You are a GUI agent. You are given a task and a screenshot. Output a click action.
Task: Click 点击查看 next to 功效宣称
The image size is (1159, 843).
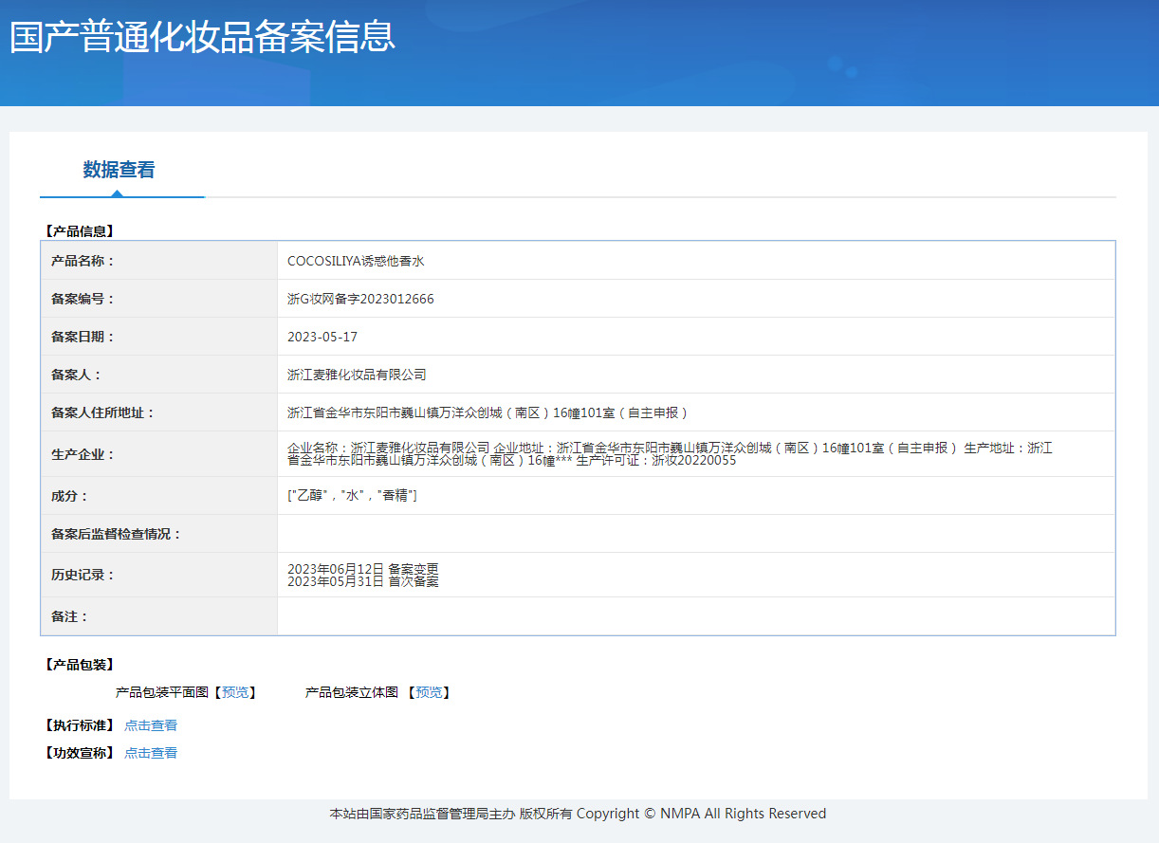(151, 754)
